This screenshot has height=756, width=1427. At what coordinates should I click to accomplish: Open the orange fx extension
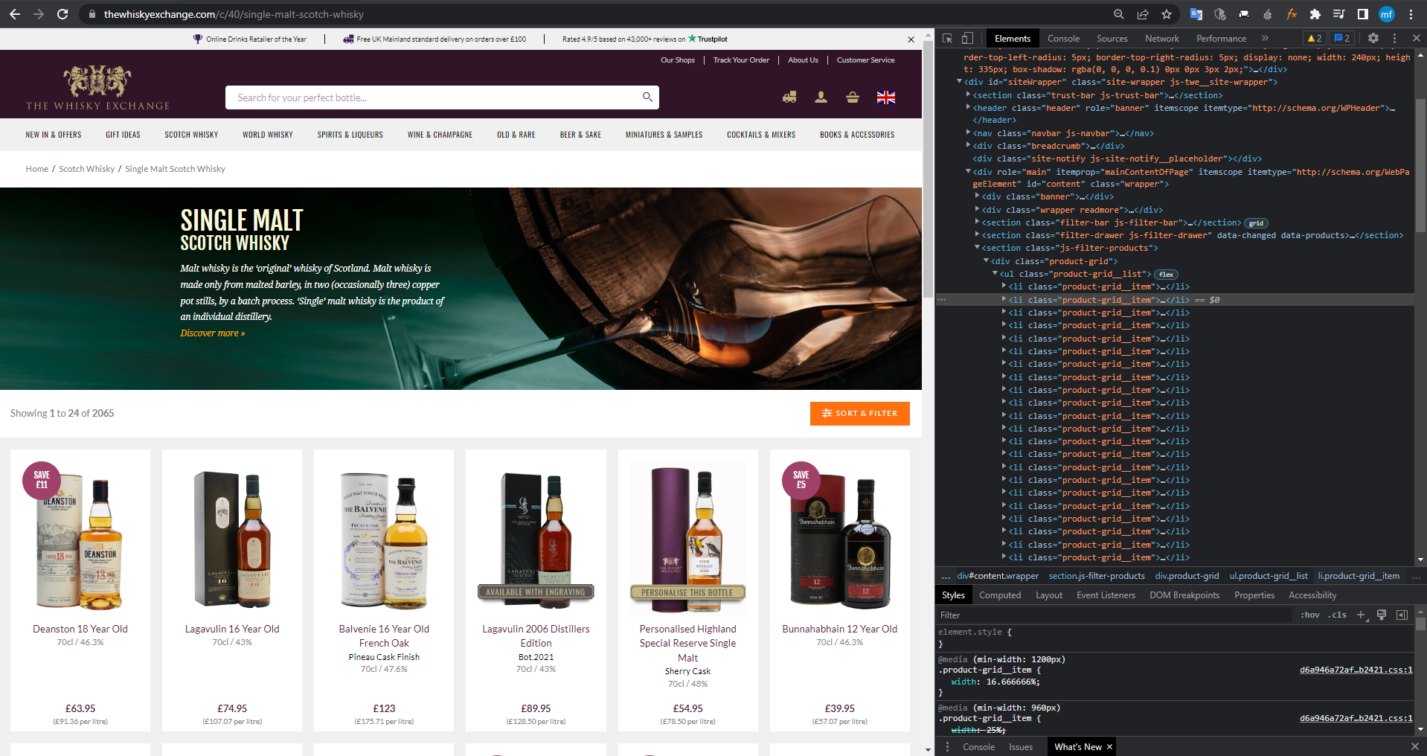[1292, 14]
